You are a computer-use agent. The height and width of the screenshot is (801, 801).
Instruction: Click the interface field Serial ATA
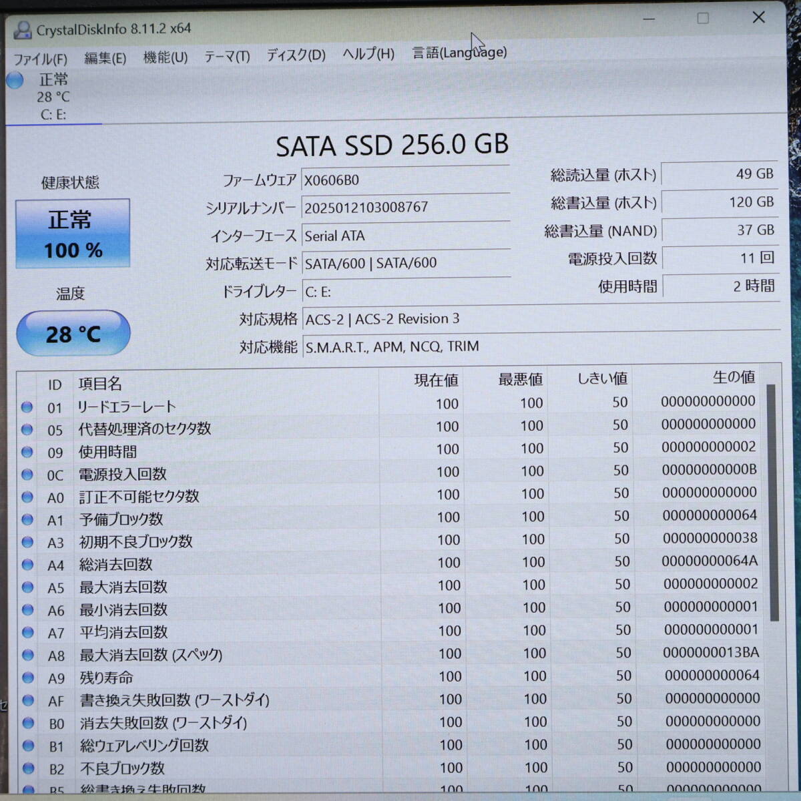click(406, 236)
